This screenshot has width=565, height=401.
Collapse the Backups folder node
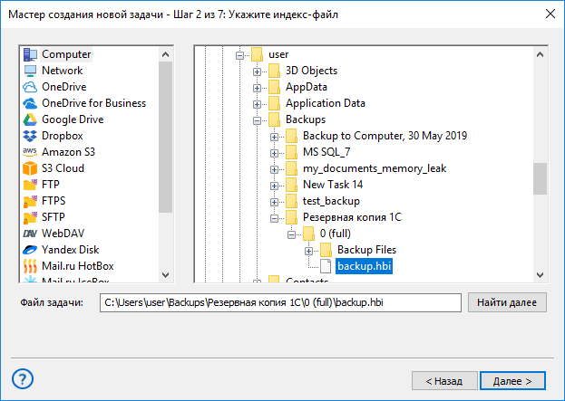tap(257, 120)
